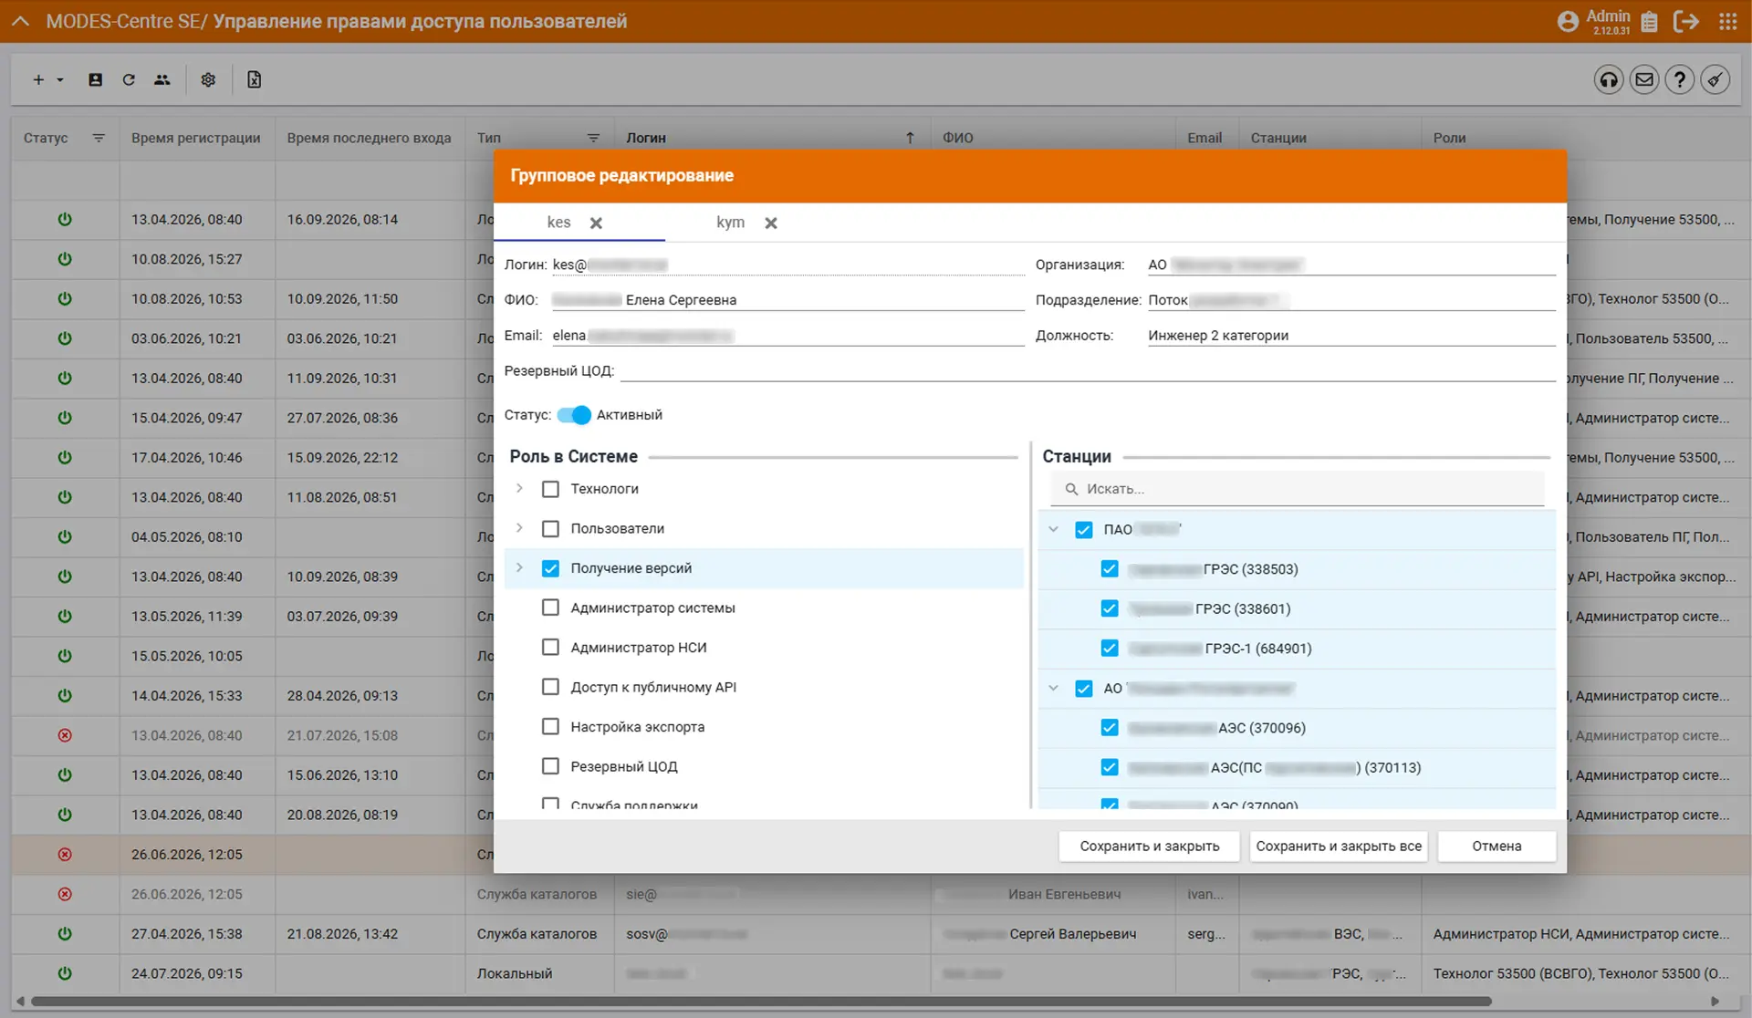Click the user card icon in the toolbar
The width and height of the screenshot is (1752, 1018).
point(95,79)
